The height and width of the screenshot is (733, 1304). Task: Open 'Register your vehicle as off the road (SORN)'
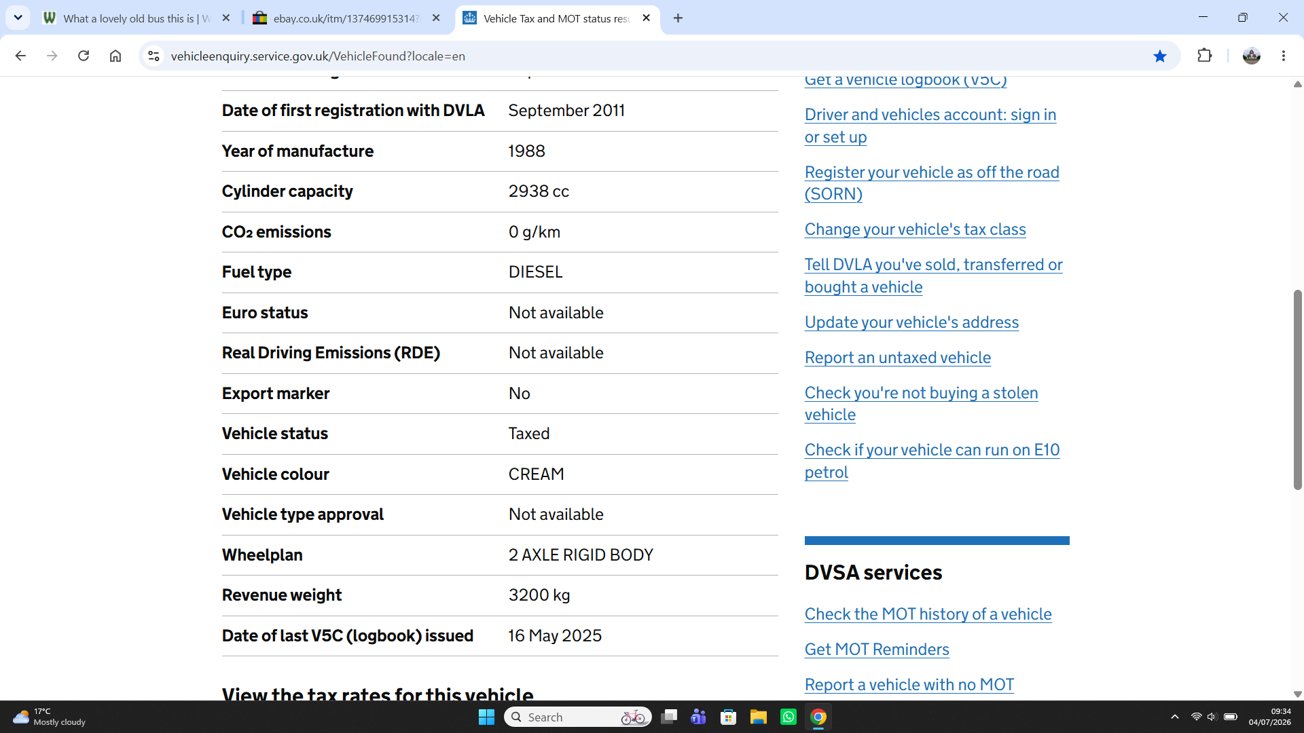931,183
